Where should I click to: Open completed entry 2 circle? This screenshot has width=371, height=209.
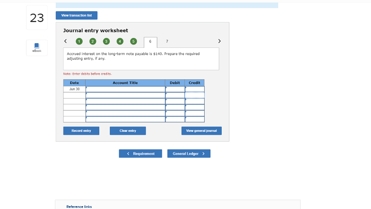point(93,41)
